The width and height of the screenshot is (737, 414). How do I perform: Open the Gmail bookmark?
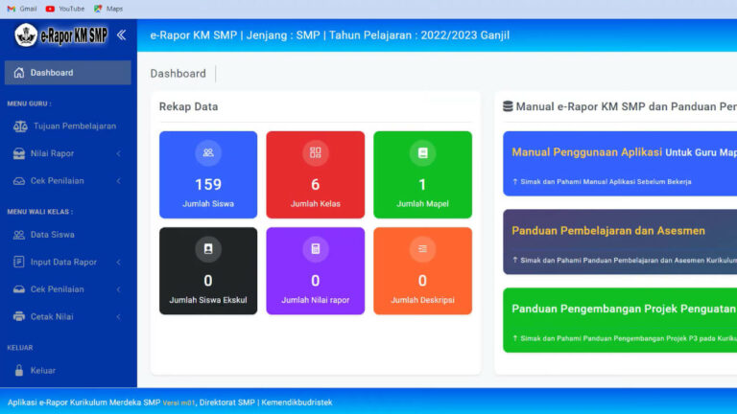coord(22,8)
